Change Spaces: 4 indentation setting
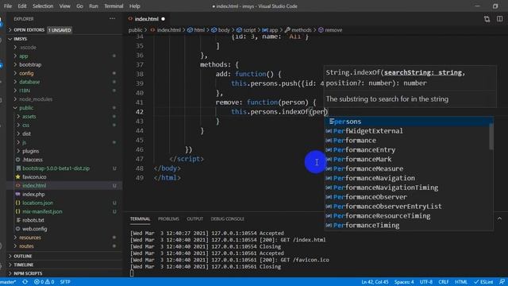The image size is (508, 286). [404, 282]
